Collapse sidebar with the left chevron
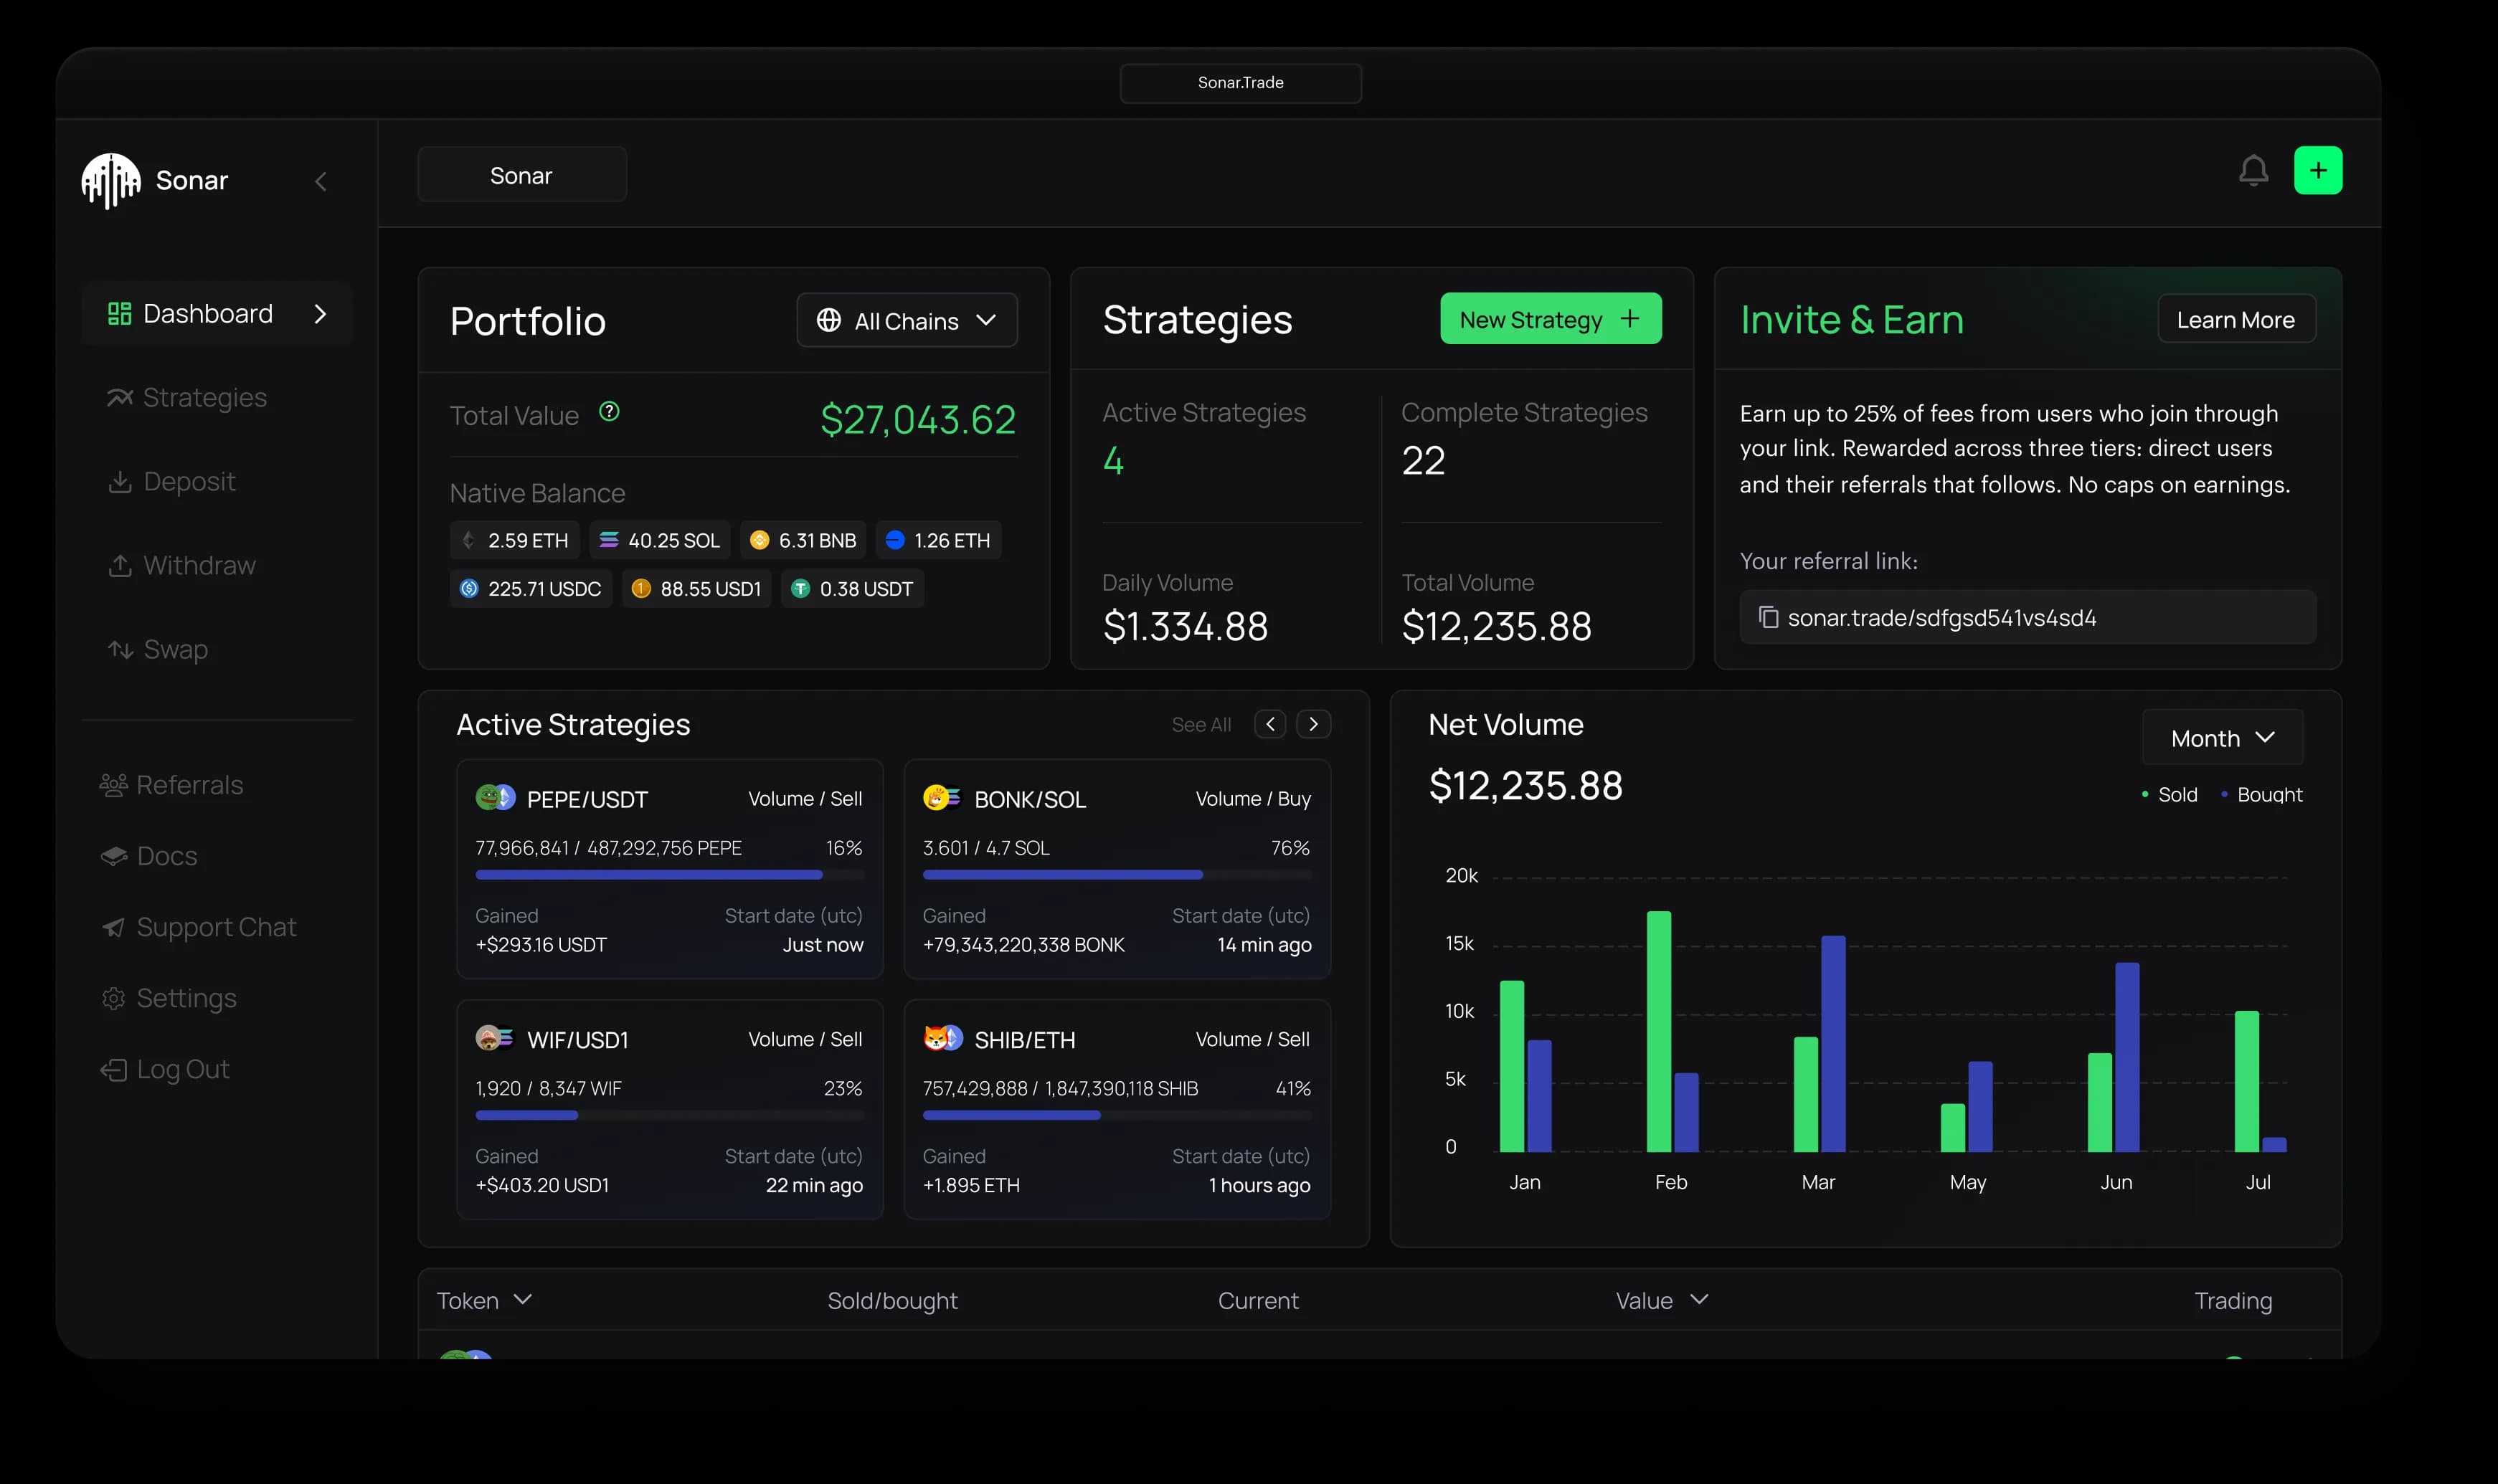Screen dimensions: 2498x1484 (321, 181)
